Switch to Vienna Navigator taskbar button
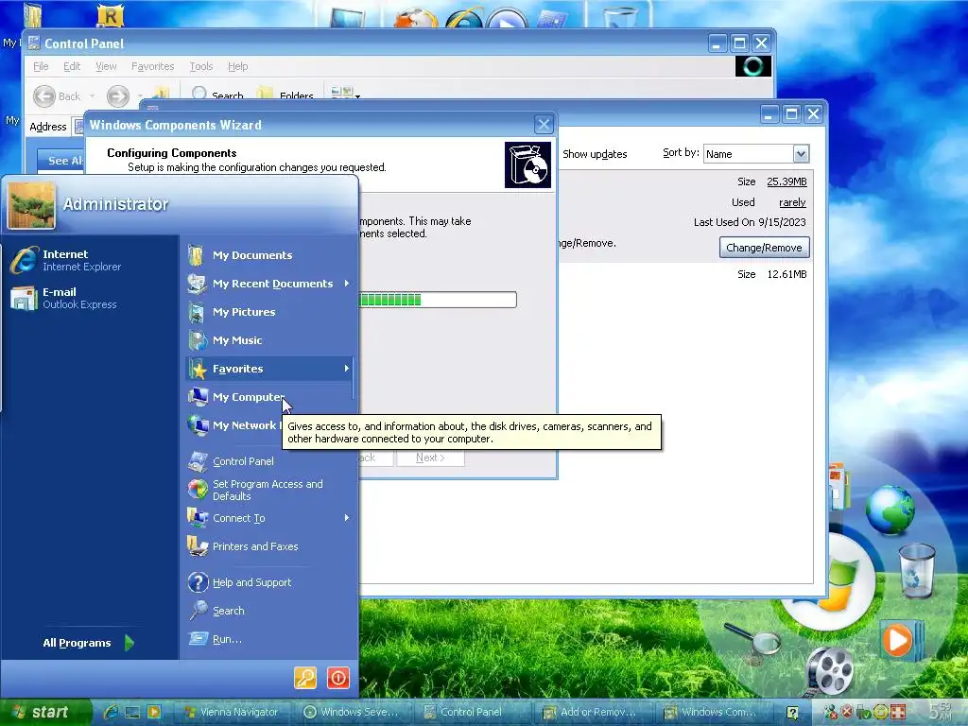Screen dimensions: 968x726 (232, 712)
